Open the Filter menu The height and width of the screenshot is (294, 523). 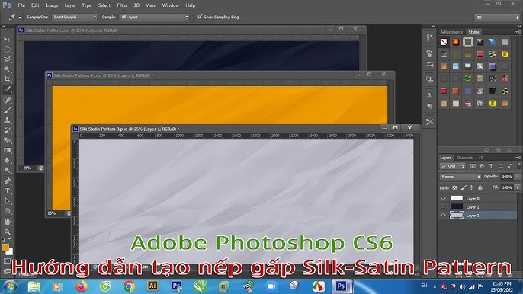click(x=122, y=5)
